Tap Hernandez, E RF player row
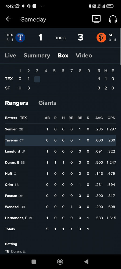 [x=60, y=218]
